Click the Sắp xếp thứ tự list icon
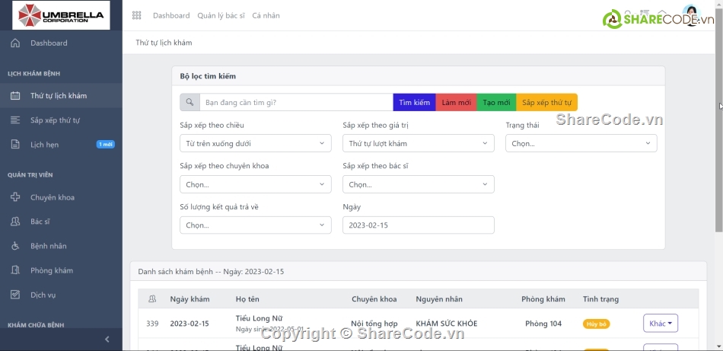The image size is (723, 351). tap(15, 120)
